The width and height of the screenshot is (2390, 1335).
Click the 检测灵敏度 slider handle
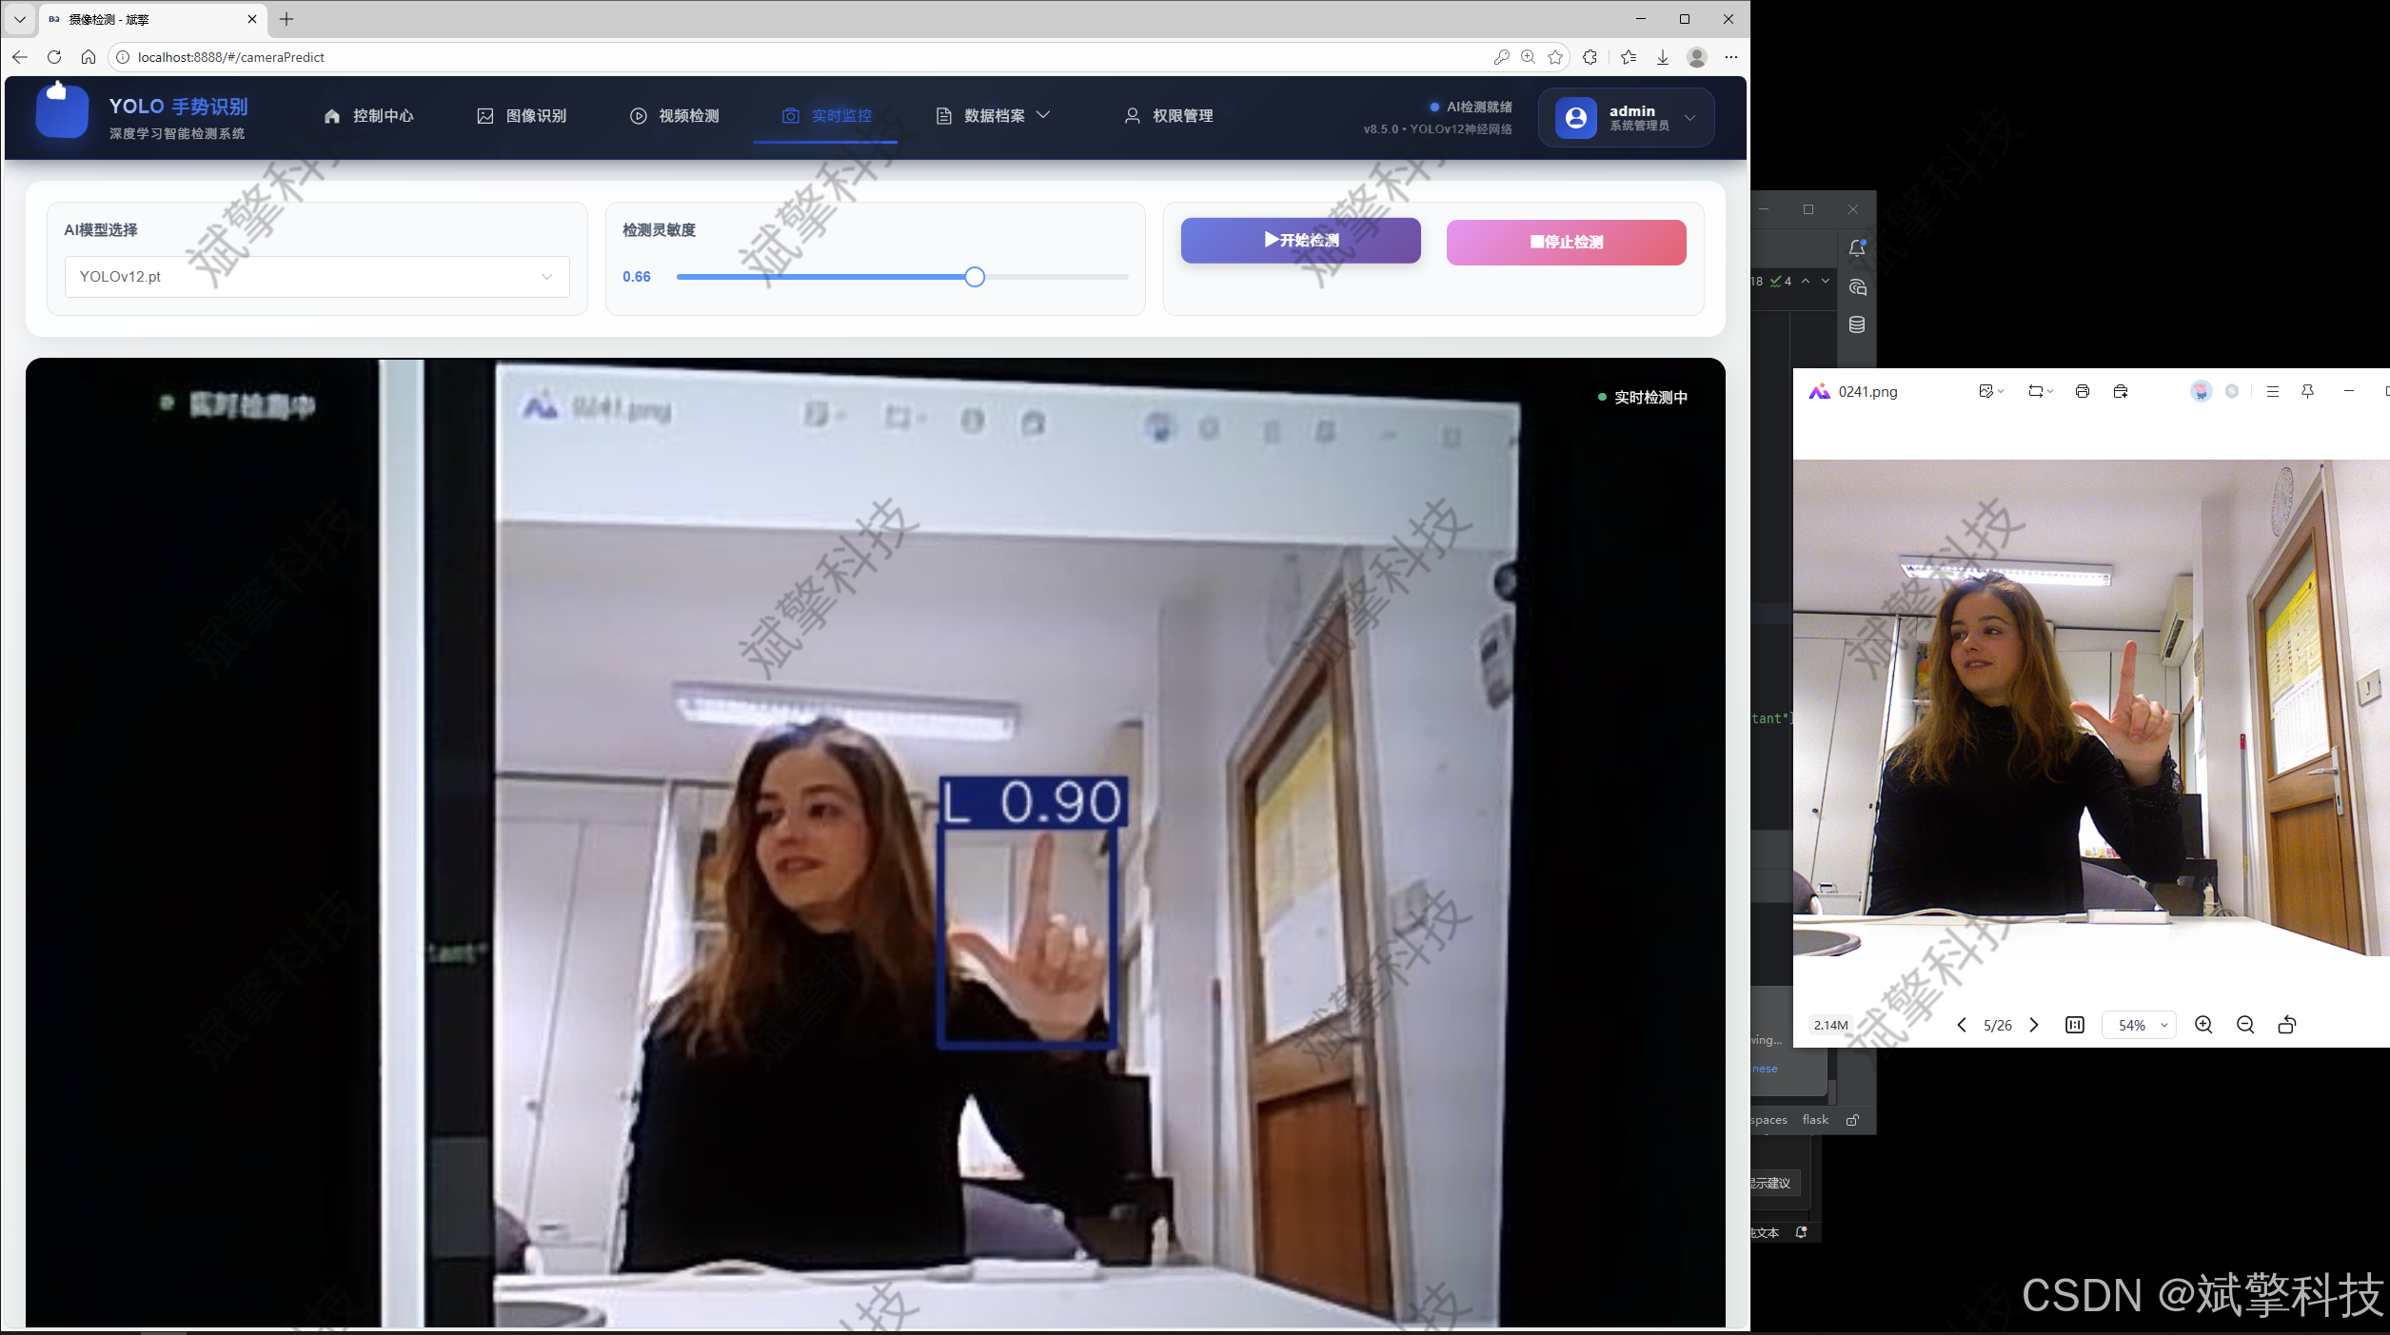click(974, 277)
